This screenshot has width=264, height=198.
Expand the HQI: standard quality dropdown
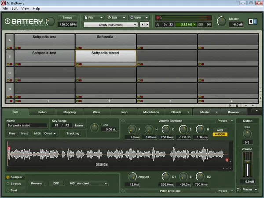click(88, 184)
